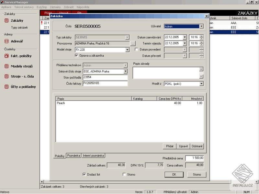This screenshot has height=194, width=259.
Task: Expand the Přiděleno technikovi dropdown
Action: [x=126, y=66]
